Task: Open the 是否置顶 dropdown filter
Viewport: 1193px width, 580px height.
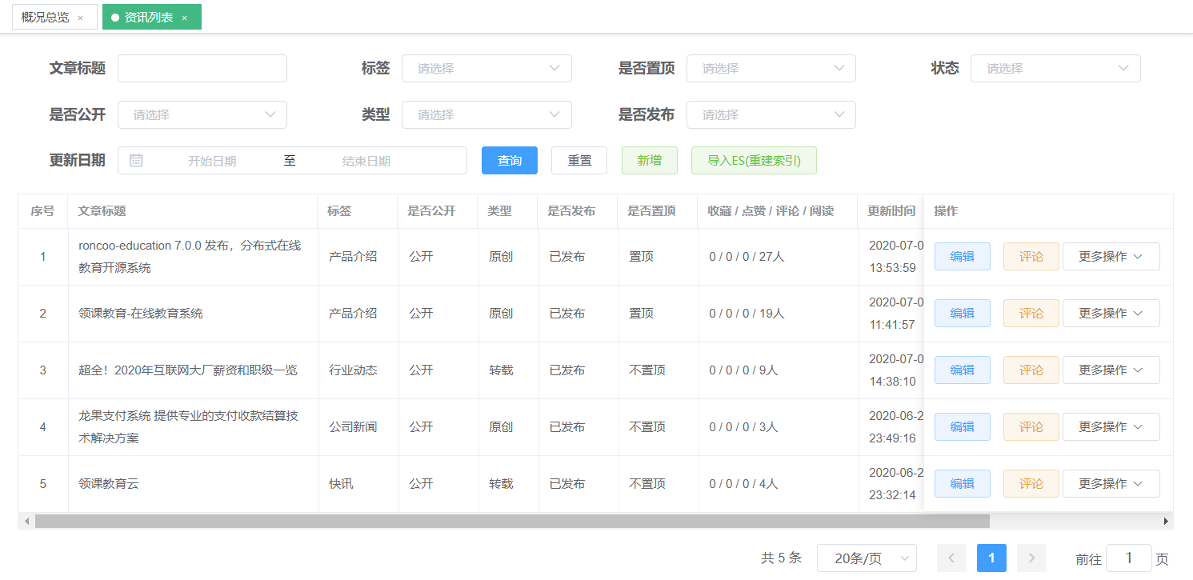Action: (x=771, y=69)
